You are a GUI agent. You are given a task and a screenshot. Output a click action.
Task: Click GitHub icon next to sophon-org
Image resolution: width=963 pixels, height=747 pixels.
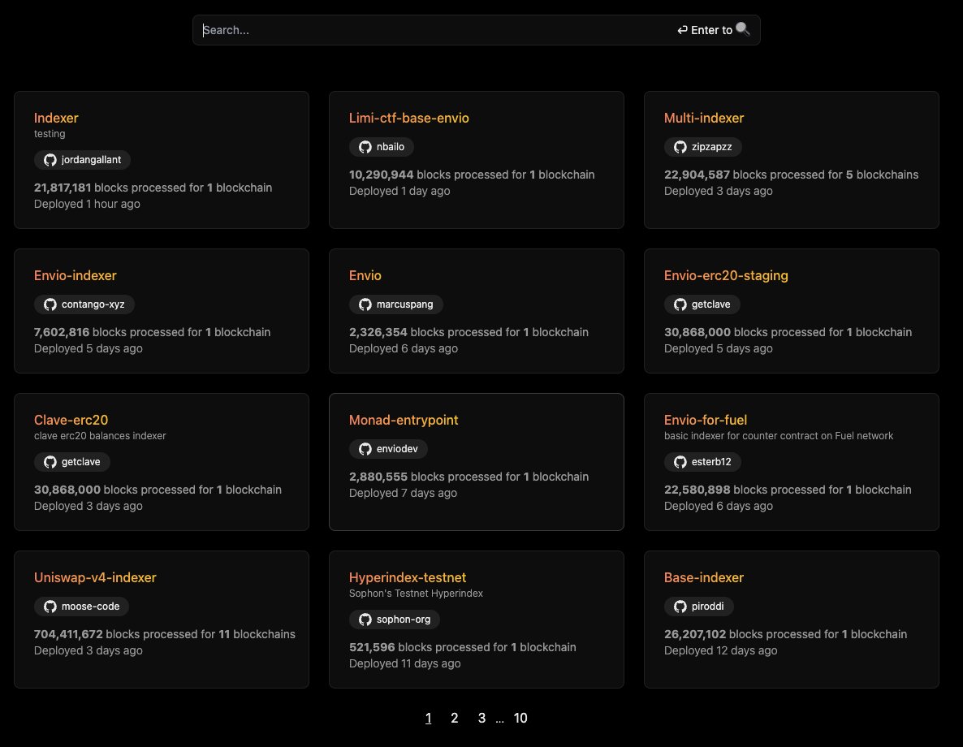[x=365, y=620]
